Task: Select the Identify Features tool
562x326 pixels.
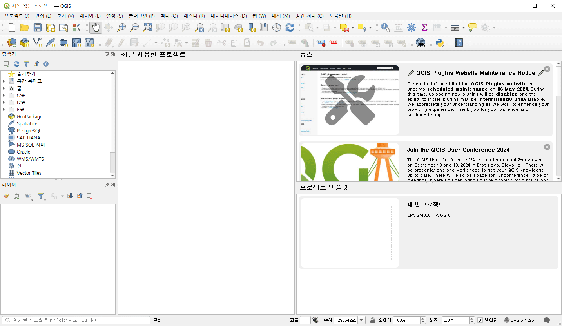Action: click(385, 27)
